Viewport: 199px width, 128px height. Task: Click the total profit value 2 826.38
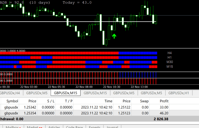161,119
